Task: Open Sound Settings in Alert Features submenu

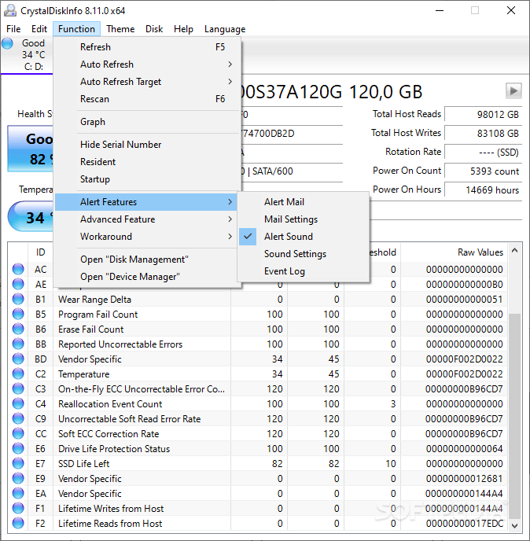Action: click(295, 254)
